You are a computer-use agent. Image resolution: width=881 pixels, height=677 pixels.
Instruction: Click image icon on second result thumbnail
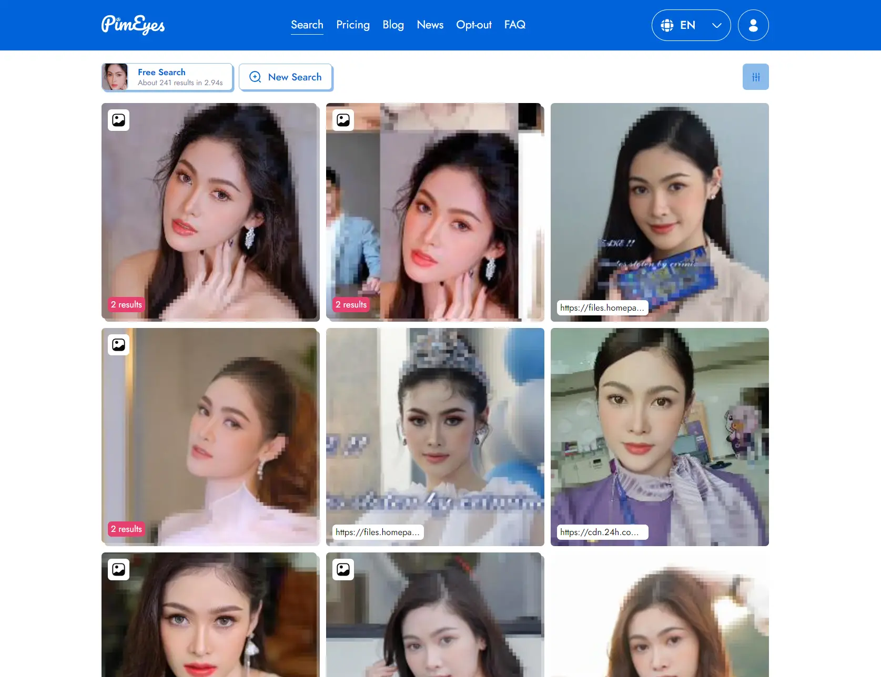point(343,120)
